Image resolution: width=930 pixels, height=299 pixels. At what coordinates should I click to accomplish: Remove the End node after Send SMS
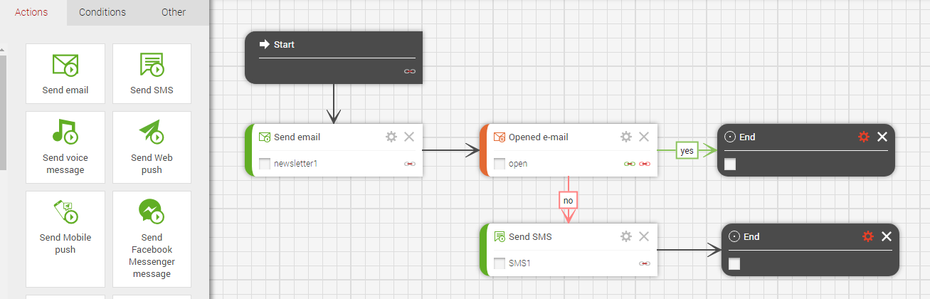[887, 236]
